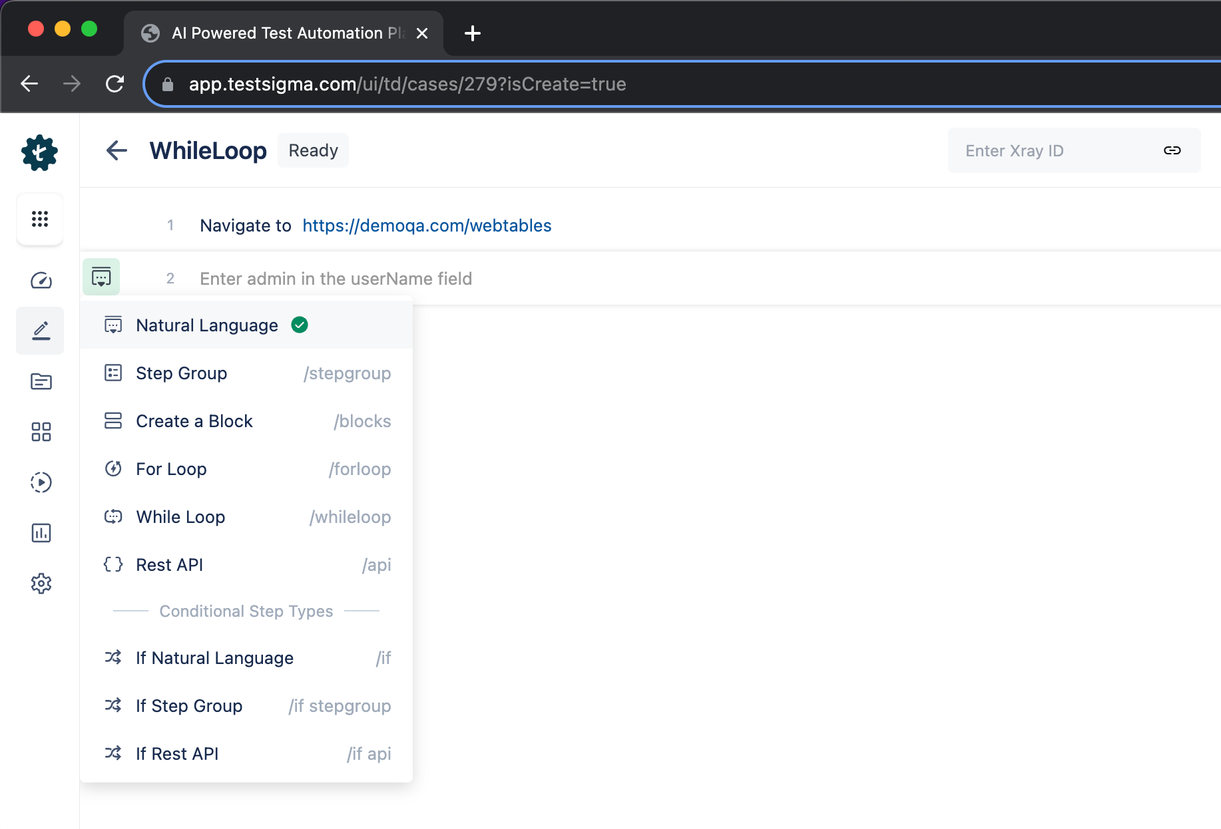Choose Create a Block option
The image size is (1221, 829).
pyautogui.click(x=246, y=420)
